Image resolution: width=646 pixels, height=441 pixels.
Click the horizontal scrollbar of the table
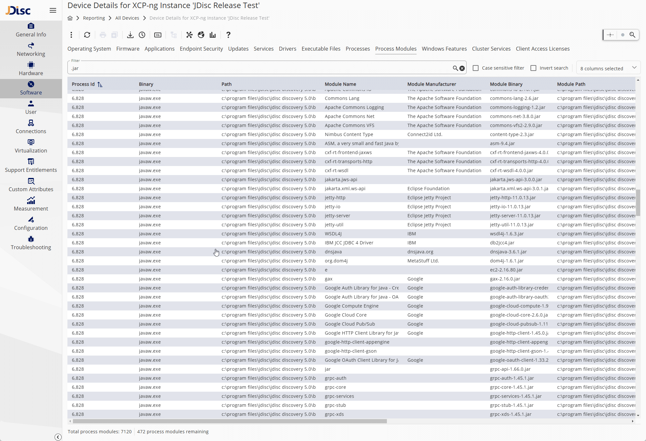point(229,421)
